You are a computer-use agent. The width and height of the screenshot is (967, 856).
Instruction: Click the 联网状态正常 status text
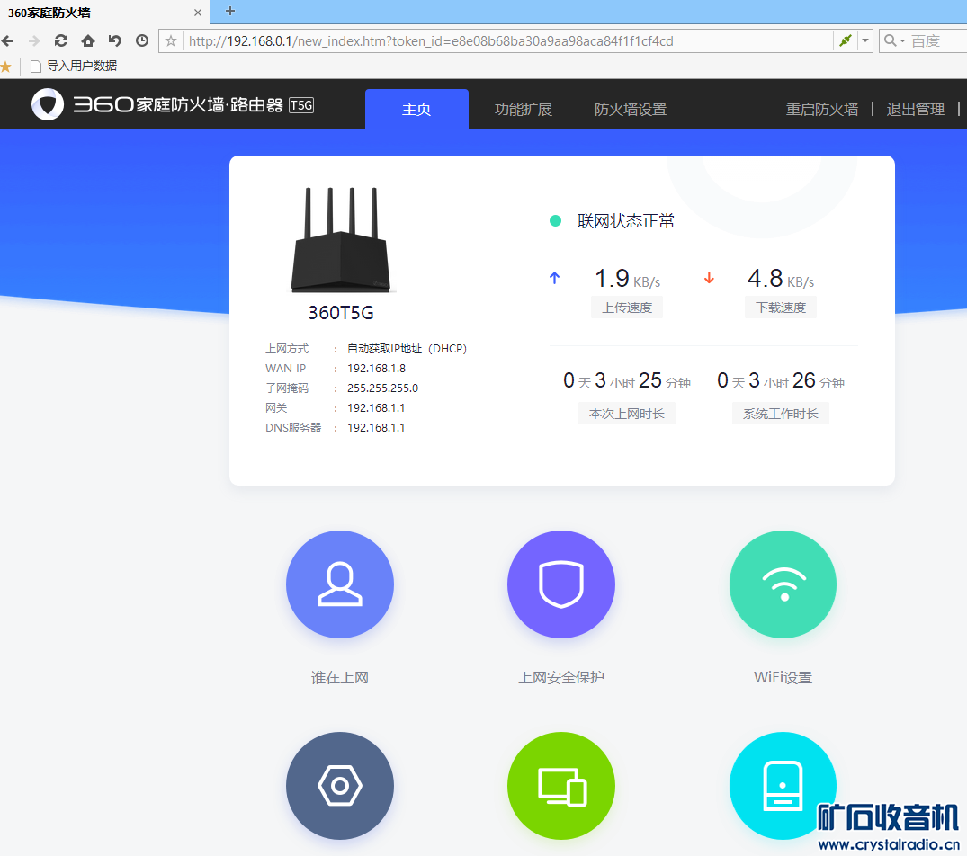click(x=626, y=220)
